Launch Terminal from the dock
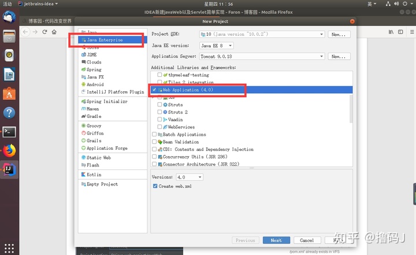The image size is (416, 255). (x=9, y=132)
